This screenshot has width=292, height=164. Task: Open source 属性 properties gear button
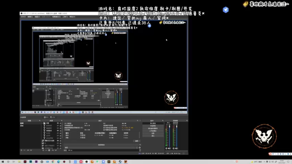[x=46, y=117]
